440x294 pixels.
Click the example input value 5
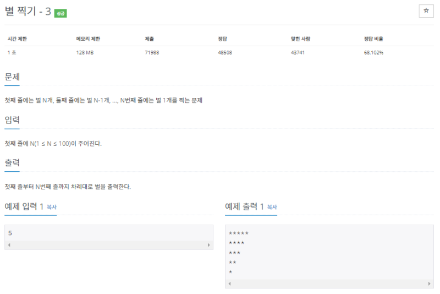10,233
